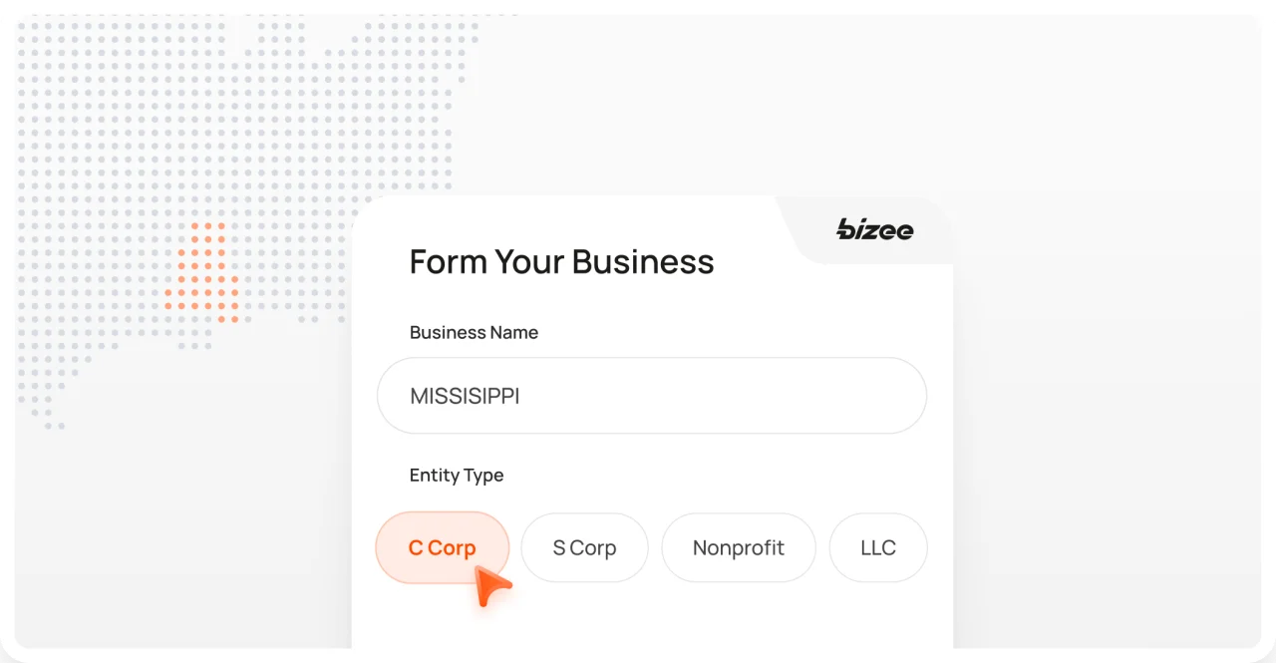This screenshot has height=663, width=1276.
Task: Focus the Business Name input field
Action: 651,396
